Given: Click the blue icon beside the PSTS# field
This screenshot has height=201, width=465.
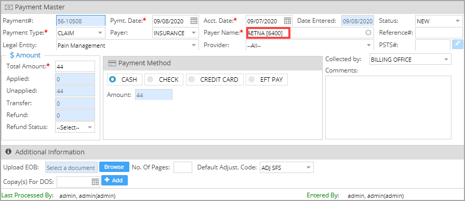Looking at the screenshot, I should click(457, 45).
